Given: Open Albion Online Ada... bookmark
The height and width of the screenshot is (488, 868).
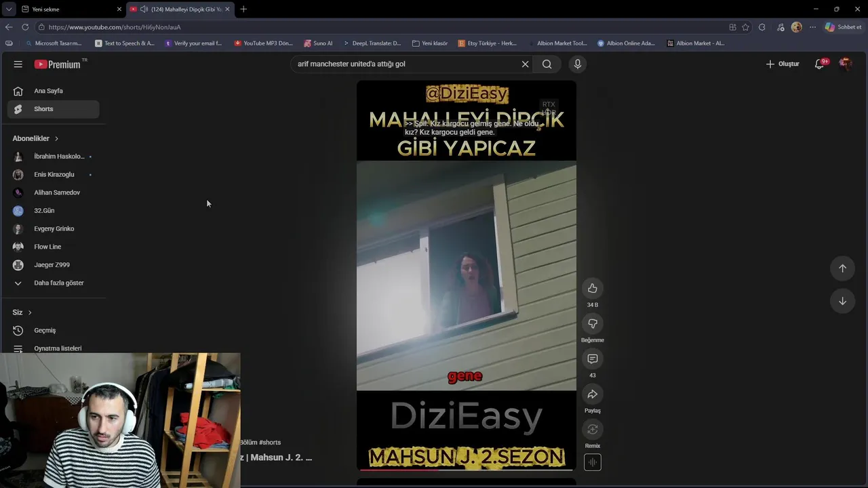Looking at the screenshot, I should 626,43.
